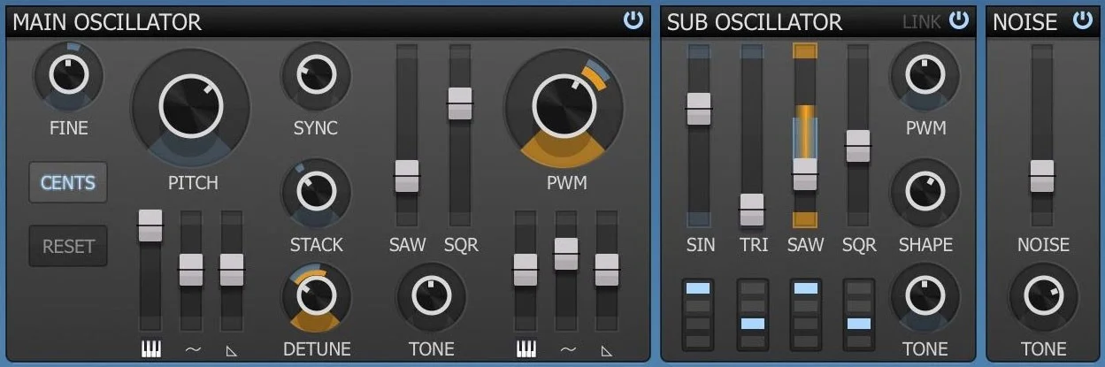Click the STACK knob

316,192
